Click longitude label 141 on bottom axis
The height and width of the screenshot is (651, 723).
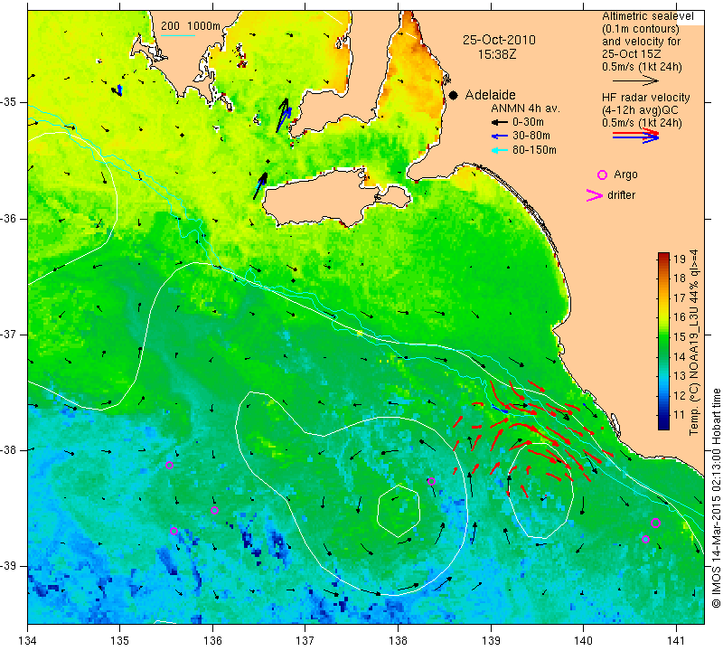point(676,640)
